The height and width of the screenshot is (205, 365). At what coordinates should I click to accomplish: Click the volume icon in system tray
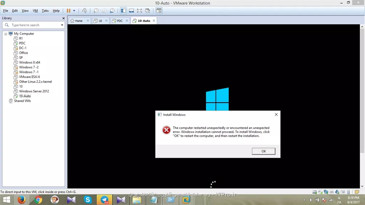[311, 200]
